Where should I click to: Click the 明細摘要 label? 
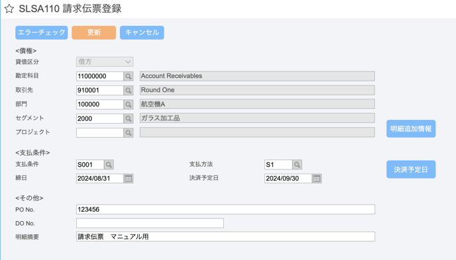pos(27,237)
